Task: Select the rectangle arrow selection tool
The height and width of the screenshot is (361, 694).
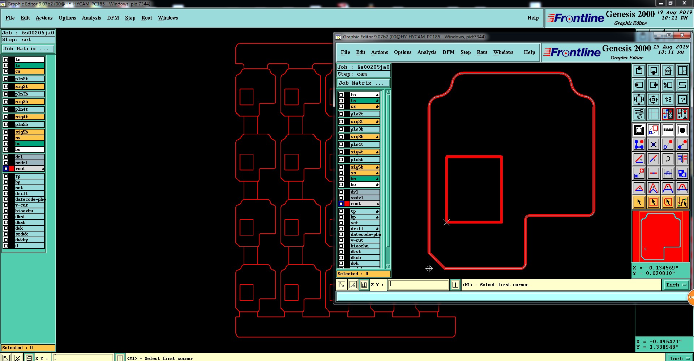Action: click(653, 202)
